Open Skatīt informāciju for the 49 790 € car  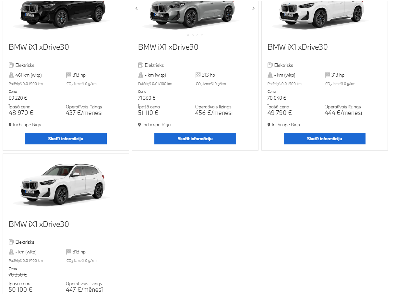pyautogui.click(x=325, y=139)
